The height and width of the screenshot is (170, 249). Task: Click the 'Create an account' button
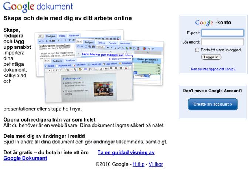[x=213, y=104]
